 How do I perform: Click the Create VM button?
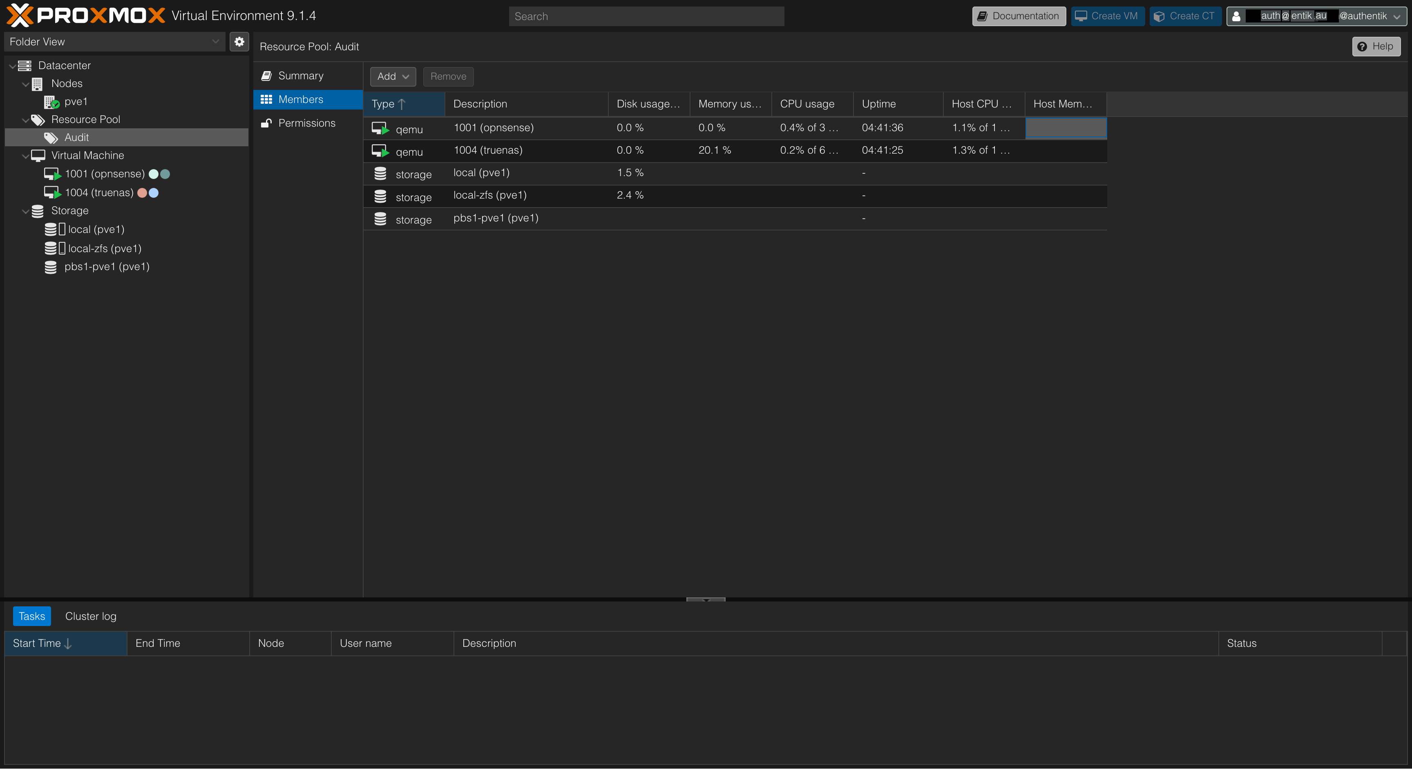pos(1107,16)
